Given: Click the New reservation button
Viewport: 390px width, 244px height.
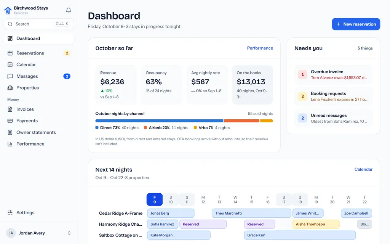Looking at the screenshot, I should click(356, 24).
